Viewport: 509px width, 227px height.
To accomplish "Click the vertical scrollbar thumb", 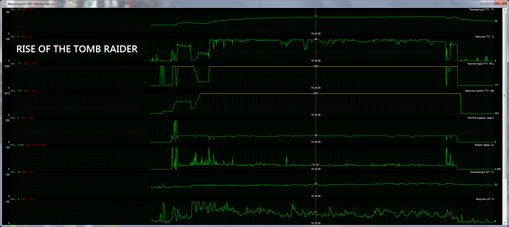I will click(504, 95).
